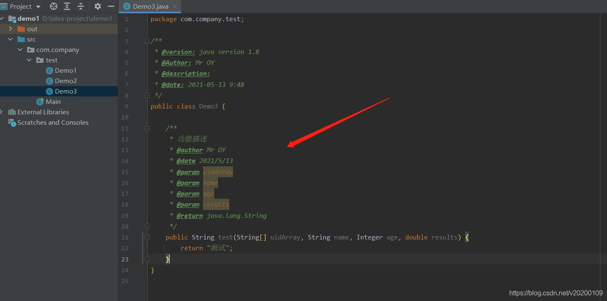Open the Demo1 class
607x301 pixels.
point(66,71)
